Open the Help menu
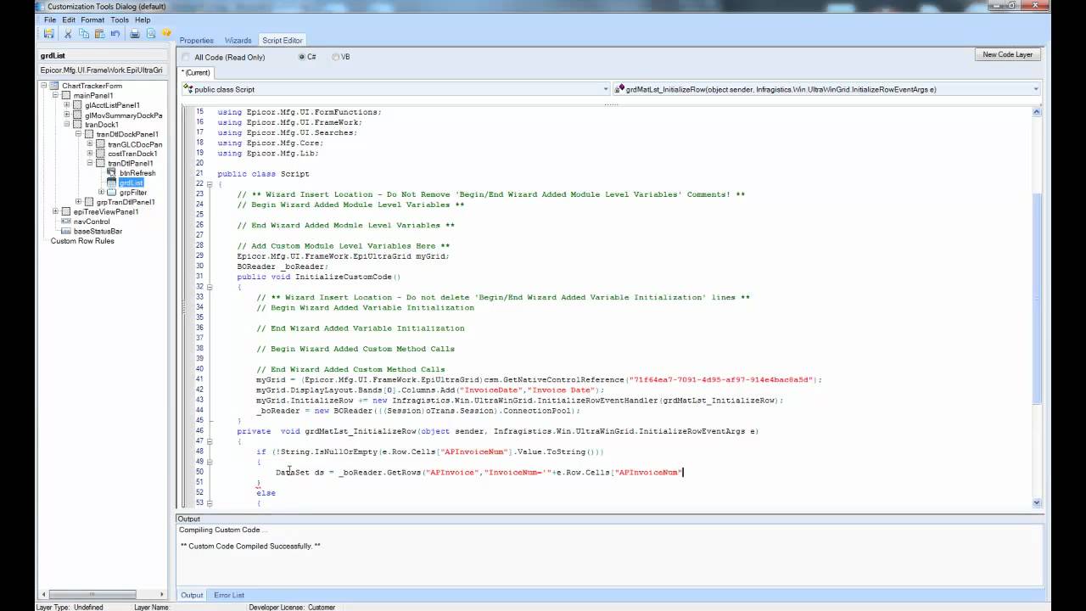1086x611 pixels. [143, 20]
